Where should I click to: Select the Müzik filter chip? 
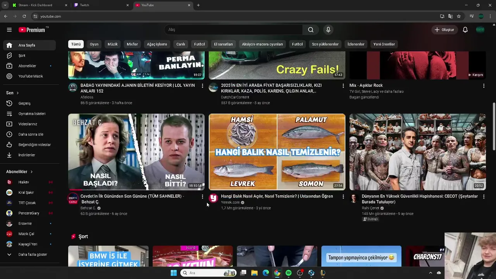[112, 44]
